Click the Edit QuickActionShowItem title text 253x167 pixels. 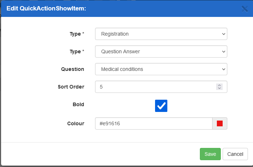tap(46, 9)
